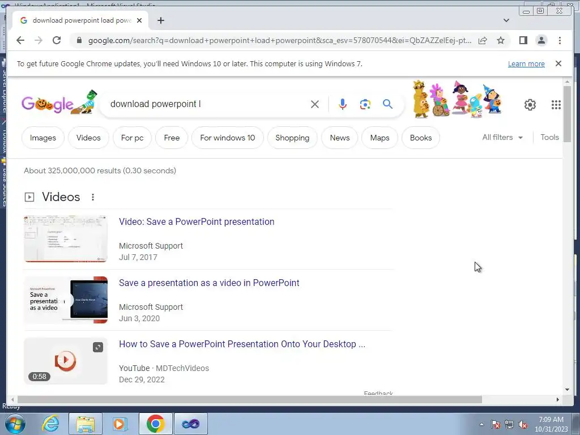
Task: Open Save a presentation as a video link
Action: coord(209,283)
